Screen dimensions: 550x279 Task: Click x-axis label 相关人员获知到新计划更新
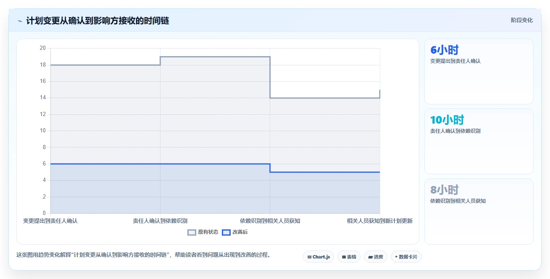[379, 221]
